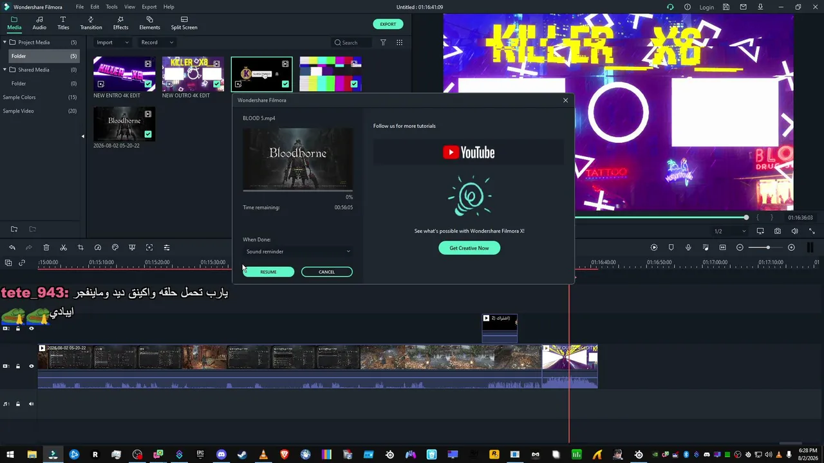Open VLC media player from the taskbar
Screen dimensions: 824x463
(x=263, y=455)
